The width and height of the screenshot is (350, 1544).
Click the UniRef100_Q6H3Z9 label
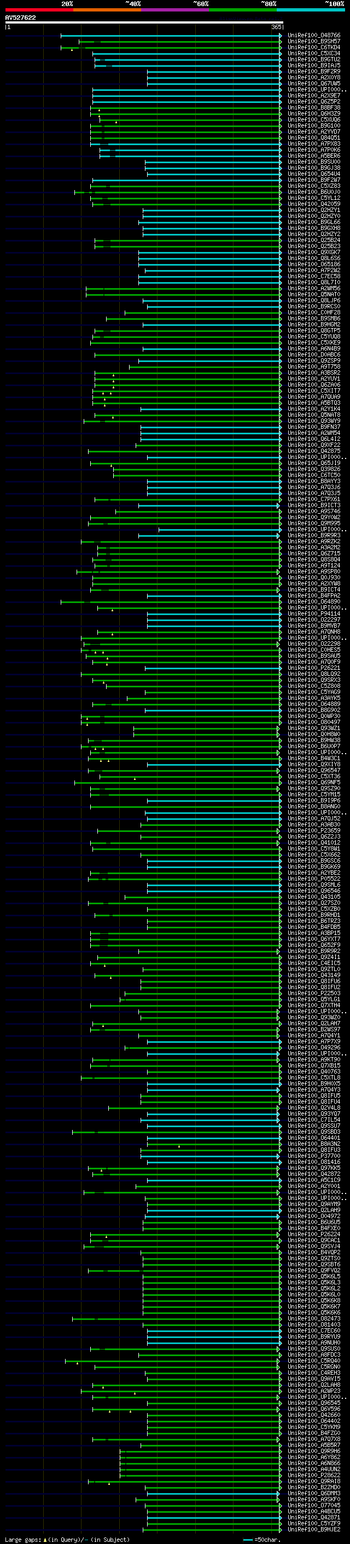(x=313, y=114)
